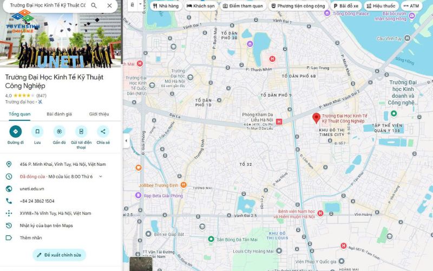Screen dimensions: 433x271
Task: Click the Trường Đại học Mở Hà Nội marker
Action: click(191, 78)
